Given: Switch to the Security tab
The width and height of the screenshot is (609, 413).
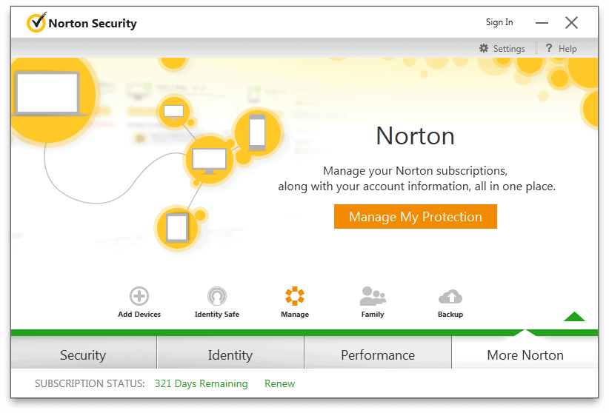Looking at the screenshot, I should click(x=84, y=352).
